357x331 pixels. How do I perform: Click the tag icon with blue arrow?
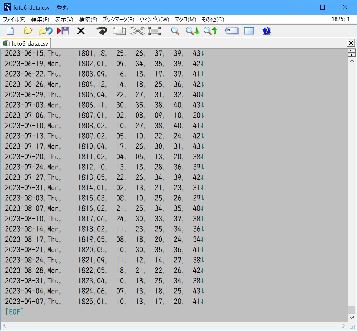pyautogui.click(x=231, y=31)
